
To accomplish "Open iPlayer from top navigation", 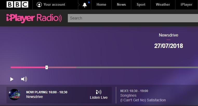I will [186, 5].
